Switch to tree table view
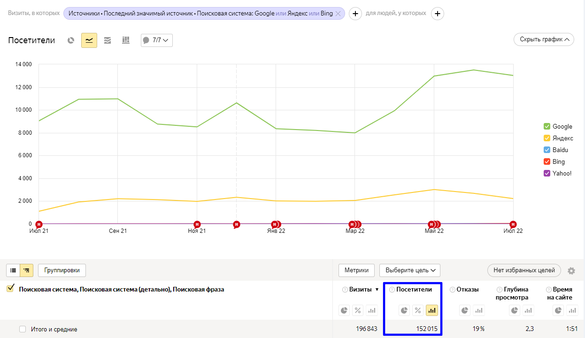This screenshot has width=585, height=338. [x=27, y=270]
